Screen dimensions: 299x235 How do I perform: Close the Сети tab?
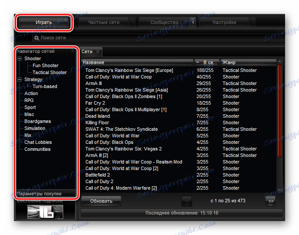(x=98, y=52)
